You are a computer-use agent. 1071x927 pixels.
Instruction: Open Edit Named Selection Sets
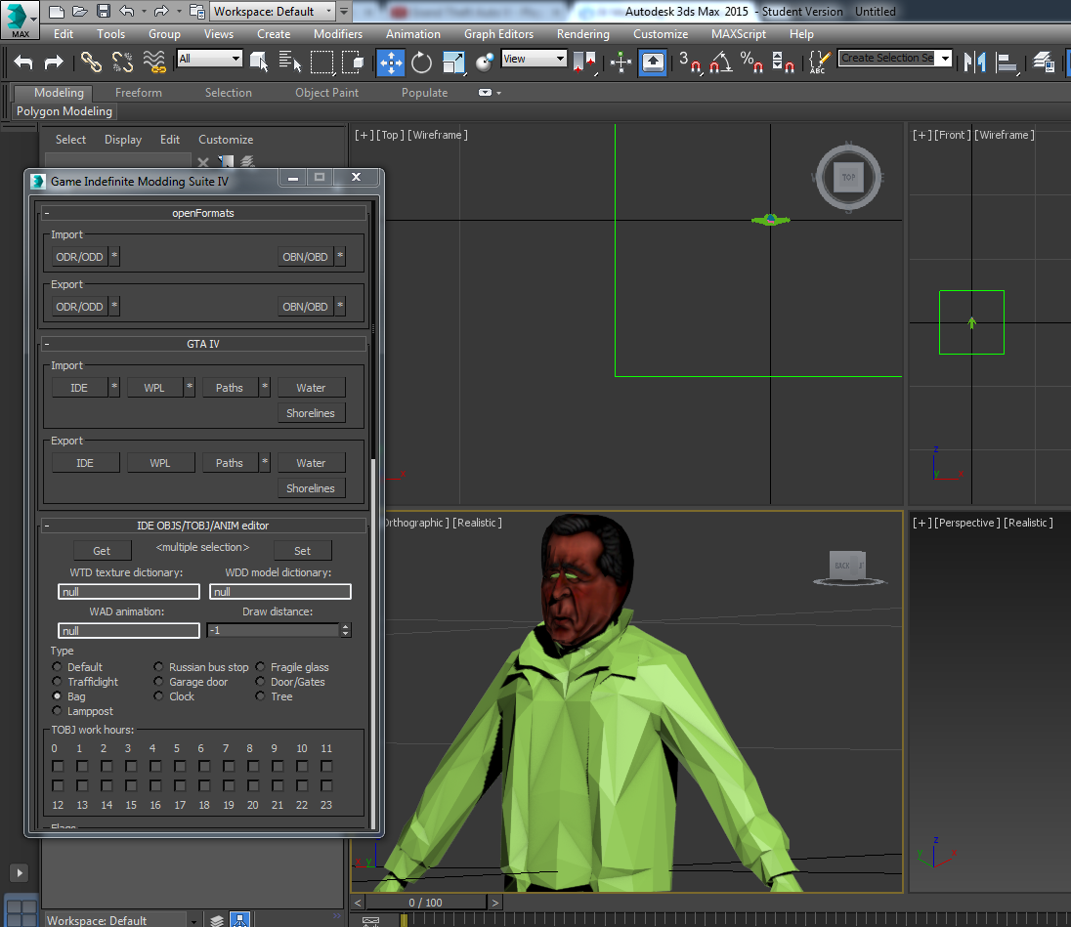click(819, 63)
